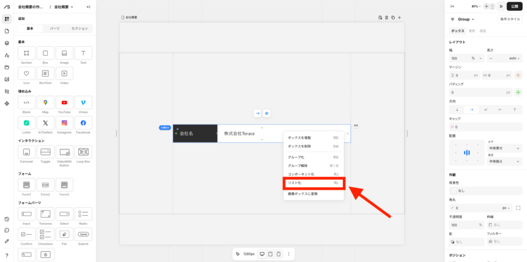Add a RichText element
This screenshot has height=262, width=527.
(45, 74)
